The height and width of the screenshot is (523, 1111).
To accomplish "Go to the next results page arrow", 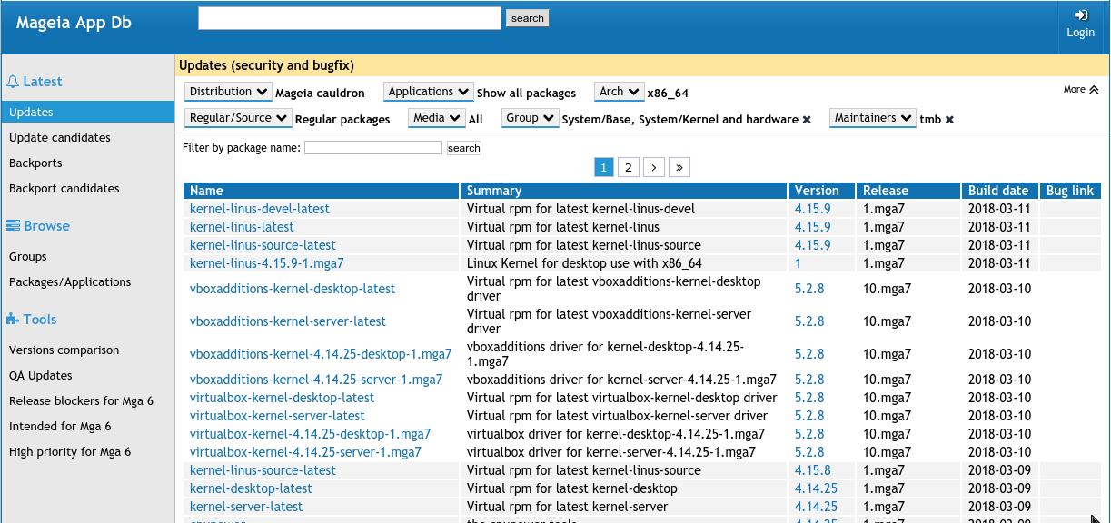I will click(654, 167).
